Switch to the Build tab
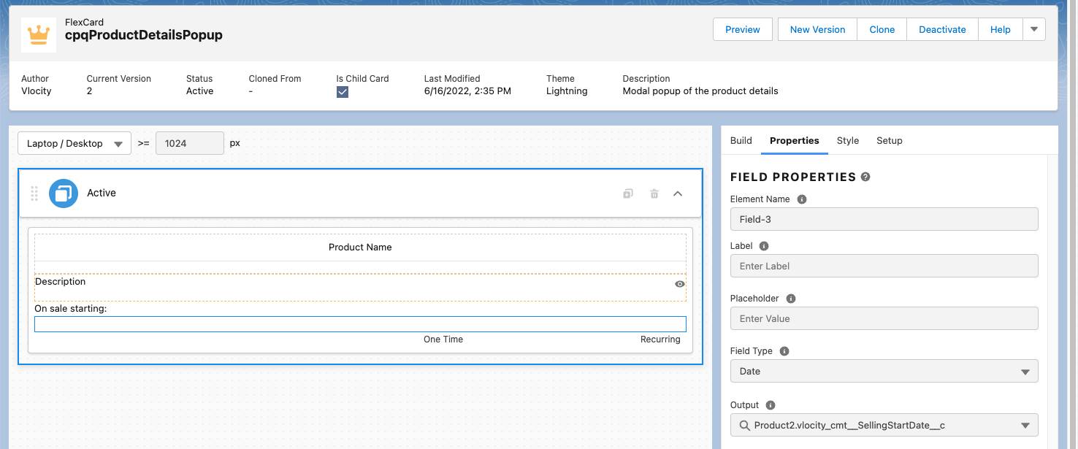Viewport: 1078px width, 449px height. [741, 140]
